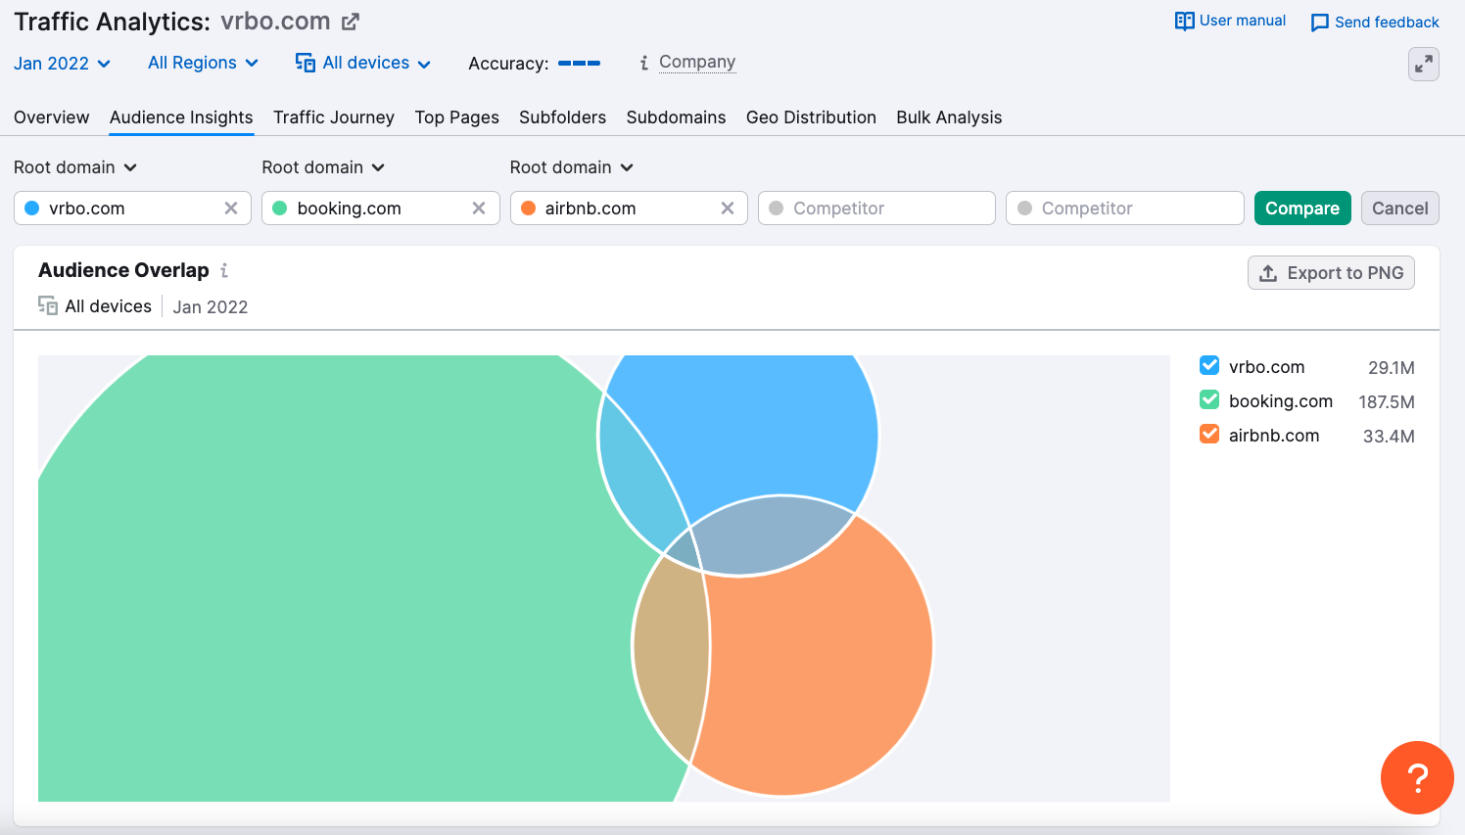Screen dimensions: 1465x835
Task: Uncheck the booking.com legend checkbox
Action: [x=1209, y=400]
